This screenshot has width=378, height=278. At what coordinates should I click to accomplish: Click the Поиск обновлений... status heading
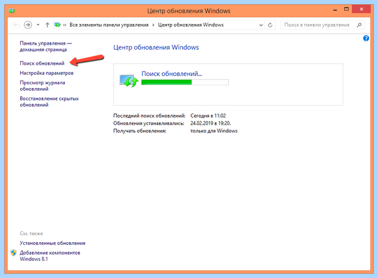(x=171, y=74)
